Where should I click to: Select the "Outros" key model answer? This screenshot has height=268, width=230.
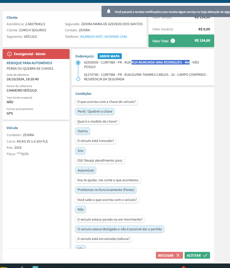(x=83, y=131)
